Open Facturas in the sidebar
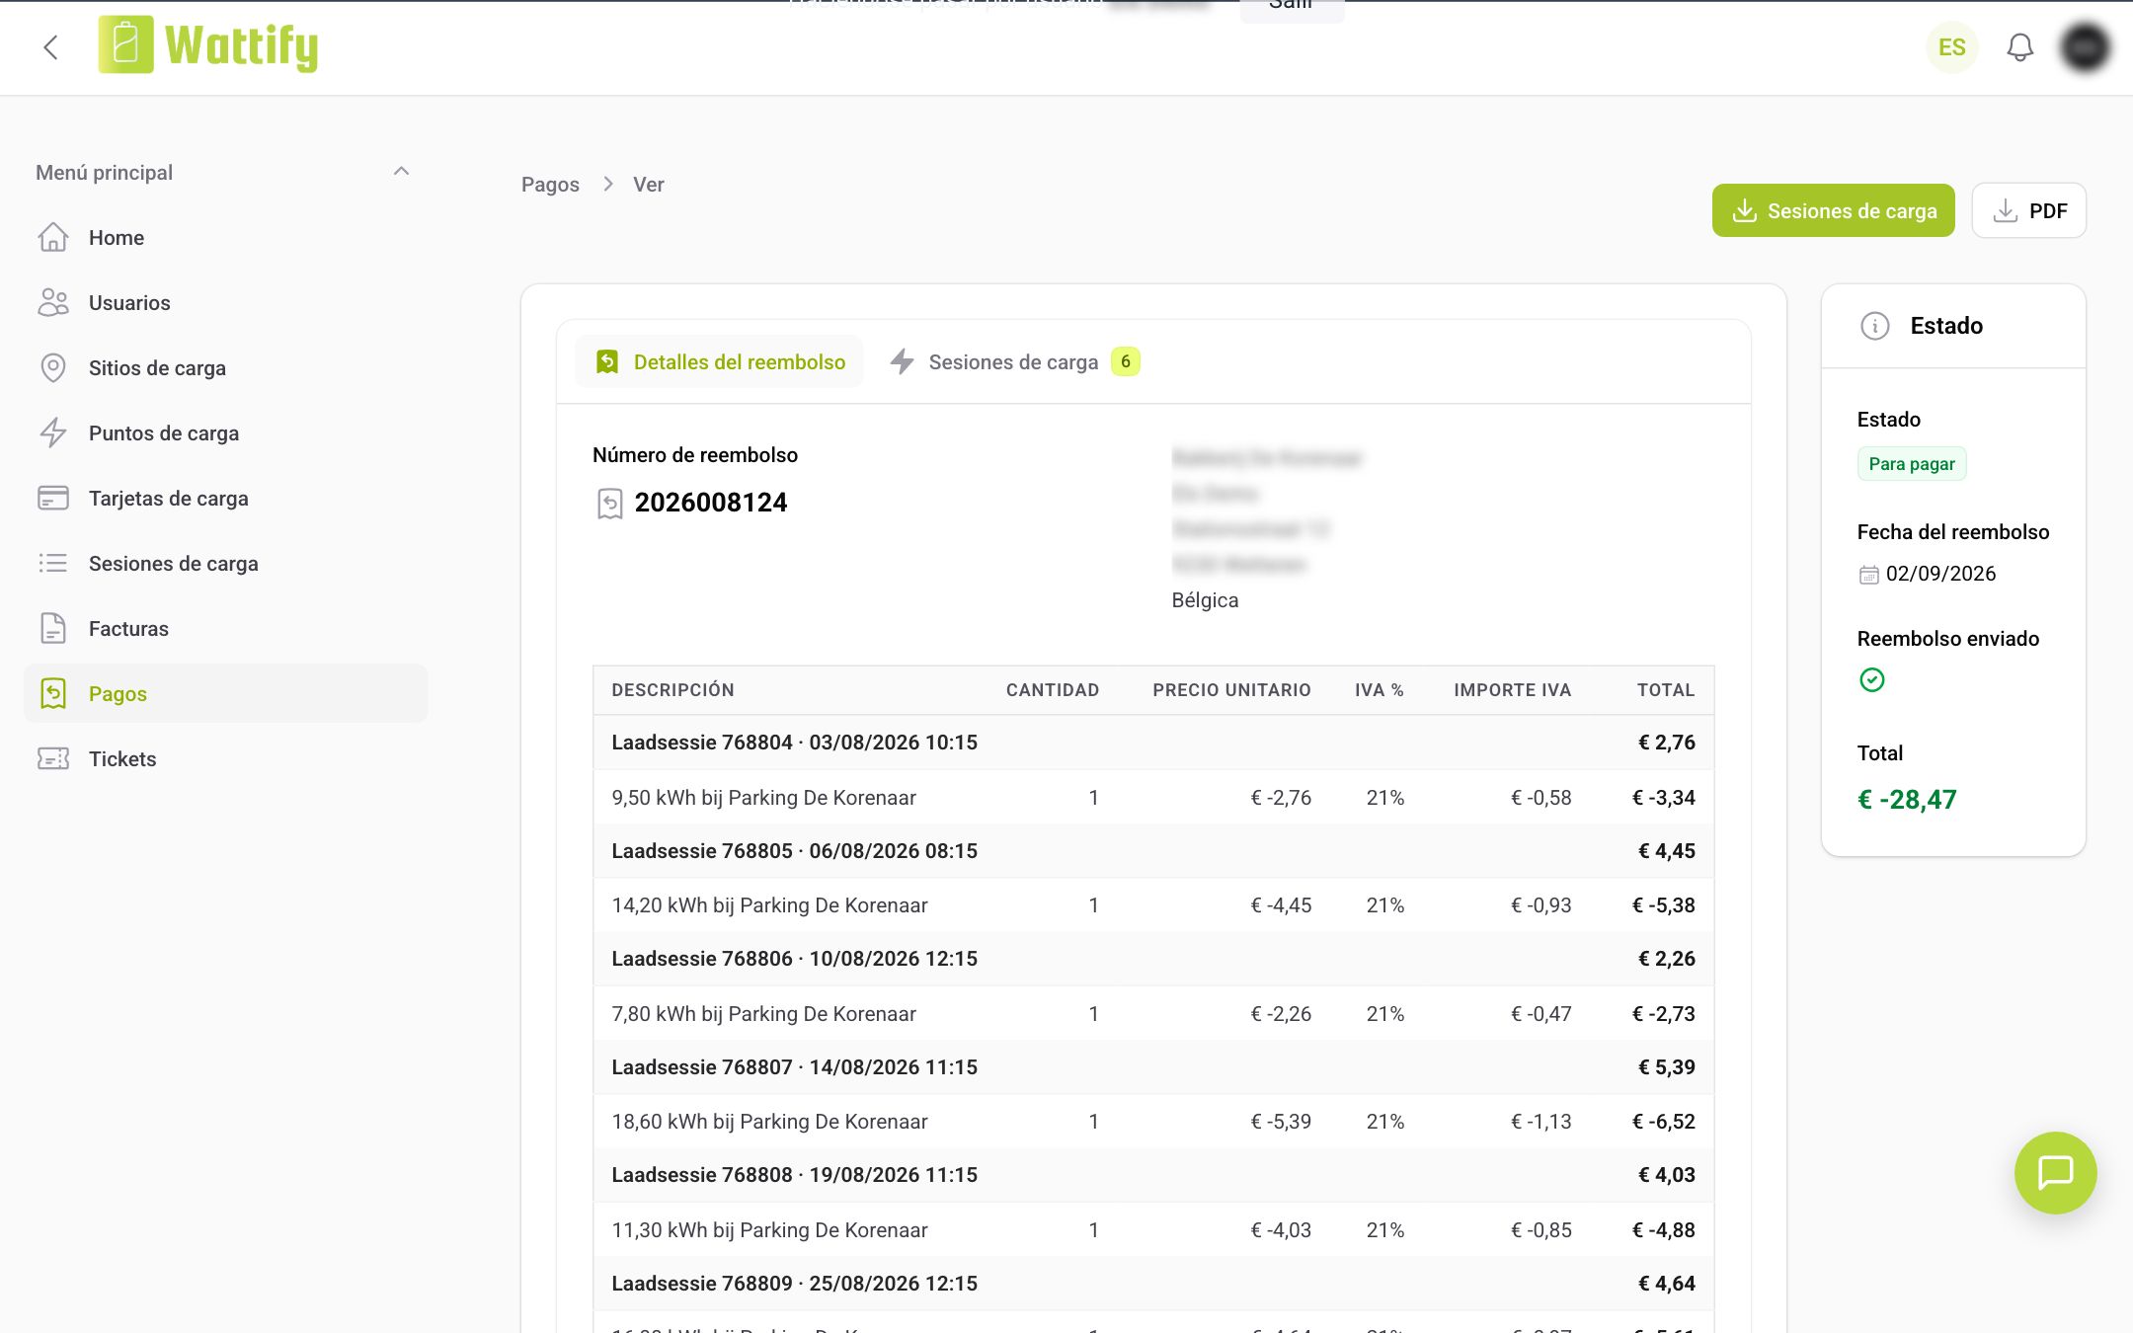The height and width of the screenshot is (1333, 2133). [x=225, y=629]
